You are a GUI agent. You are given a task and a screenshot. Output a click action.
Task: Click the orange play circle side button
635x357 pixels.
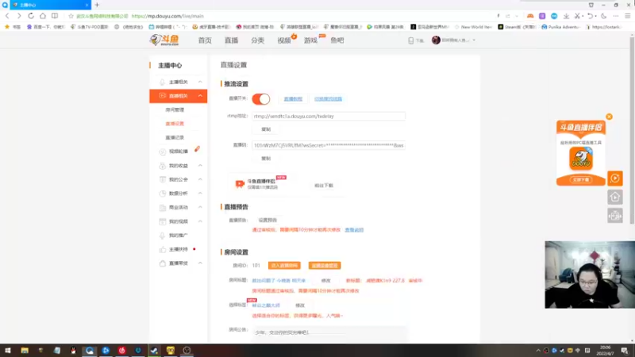(x=614, y=178)
